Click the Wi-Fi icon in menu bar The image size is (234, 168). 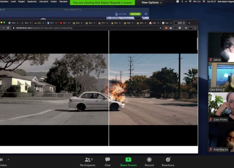[190, 1]
